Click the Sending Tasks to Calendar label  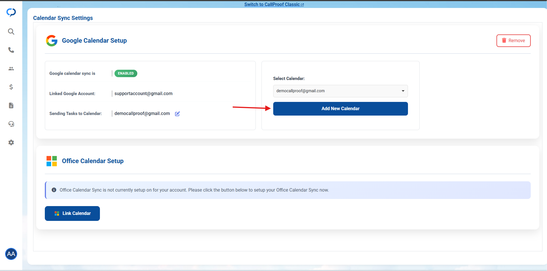click(76, 114)
